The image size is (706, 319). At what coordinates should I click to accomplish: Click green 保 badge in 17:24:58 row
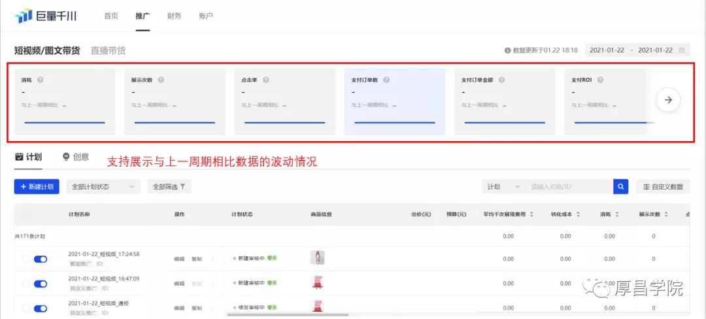(x=272, y=258)
